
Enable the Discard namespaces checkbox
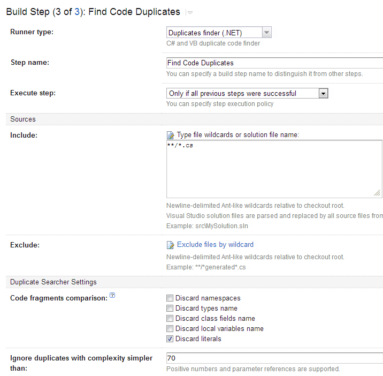[170, 298]
